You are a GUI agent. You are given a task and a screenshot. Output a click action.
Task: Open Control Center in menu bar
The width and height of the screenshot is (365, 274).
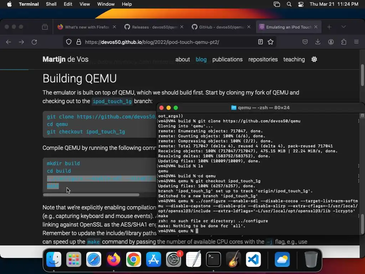click(301, 4)
